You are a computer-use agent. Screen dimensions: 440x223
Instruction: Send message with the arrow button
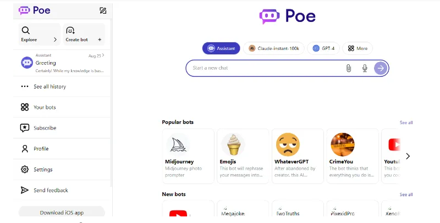tap(381, 68)
